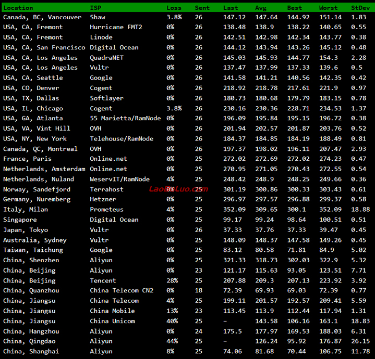Click Last value 301.19 for Sandefjord

click(234, 189)
